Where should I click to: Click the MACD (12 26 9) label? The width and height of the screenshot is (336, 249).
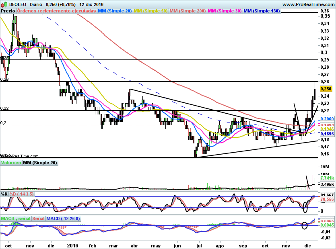coord(63,218)
